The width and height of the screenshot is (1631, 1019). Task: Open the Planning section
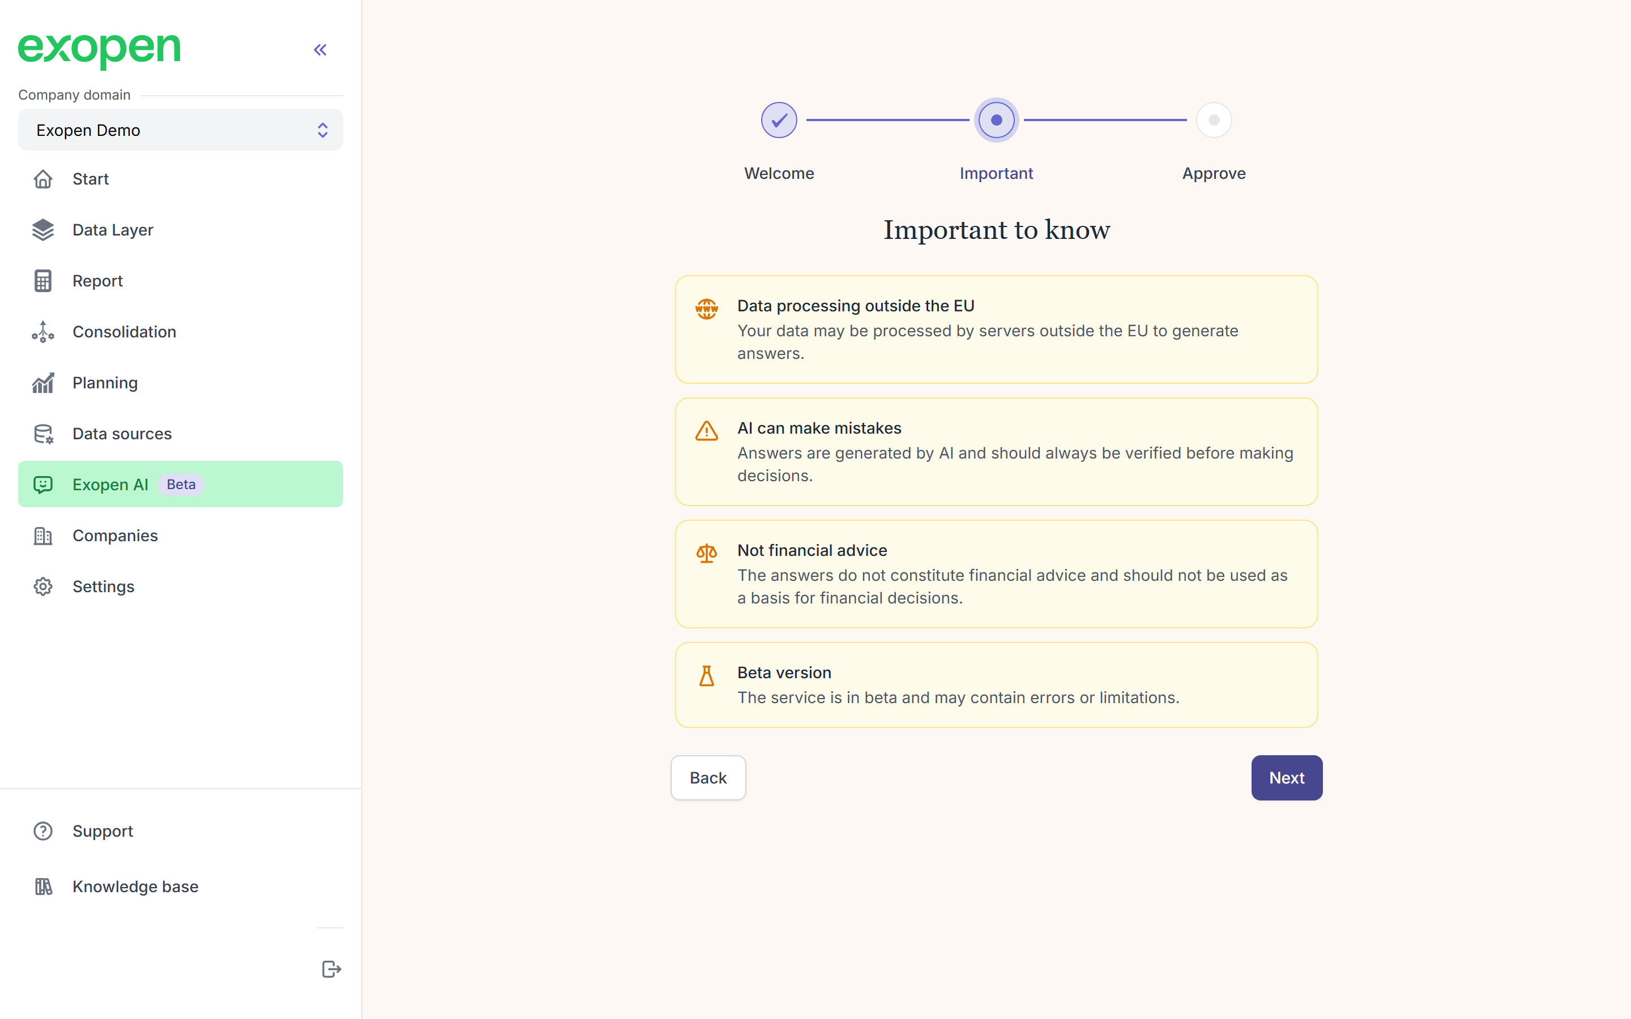[181, 383]
